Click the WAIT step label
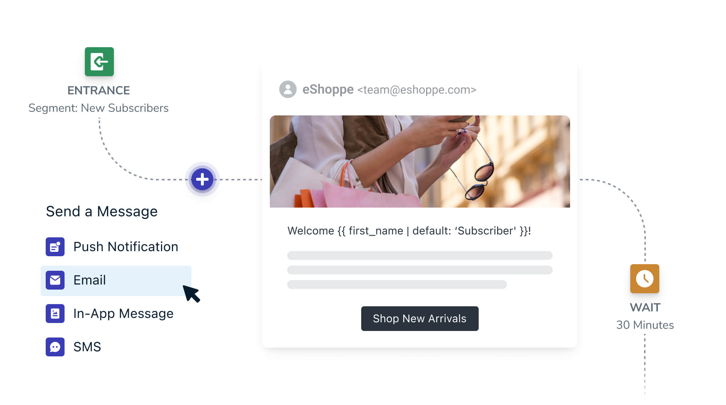This screenshot has width=726, height=405. (x=645, y=307)
